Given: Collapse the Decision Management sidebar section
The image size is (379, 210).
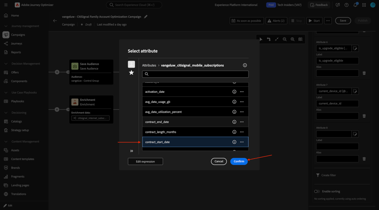Looking at the screenshot, I should coord(6,64).
